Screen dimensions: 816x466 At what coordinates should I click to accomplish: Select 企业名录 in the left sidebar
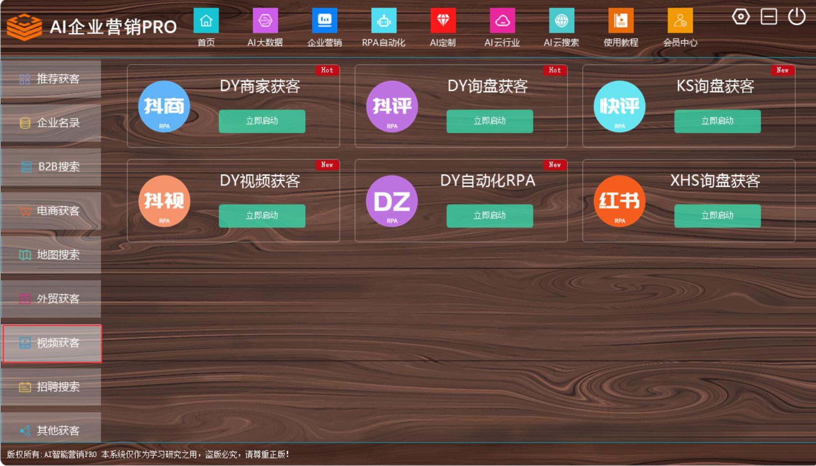51,123
